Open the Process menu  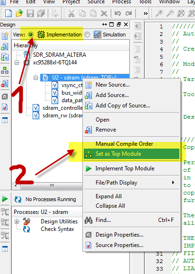[122, 2]
